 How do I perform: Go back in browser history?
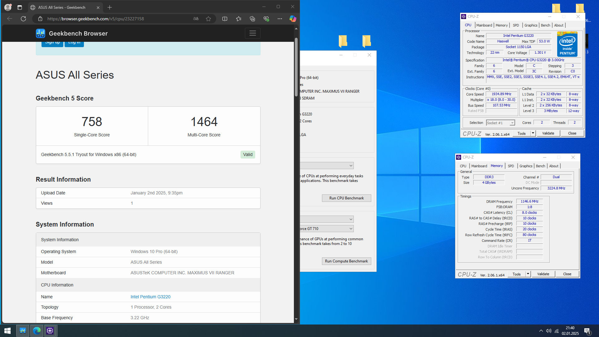10,19
